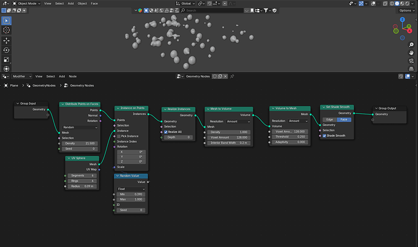Open the Modifier type dropdown
The image size is (418, 247).
tap(22, 76)
